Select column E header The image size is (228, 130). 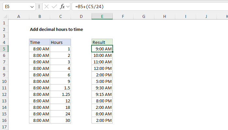[102, 16]
